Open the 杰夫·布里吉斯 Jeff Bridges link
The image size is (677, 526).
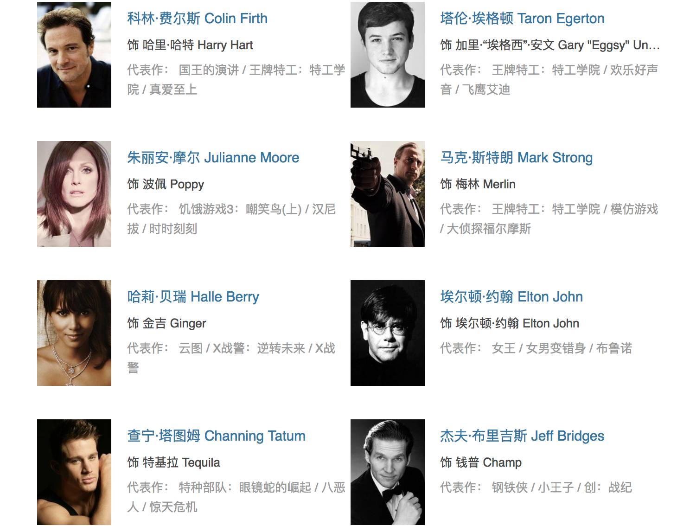[x=522, y=436]
